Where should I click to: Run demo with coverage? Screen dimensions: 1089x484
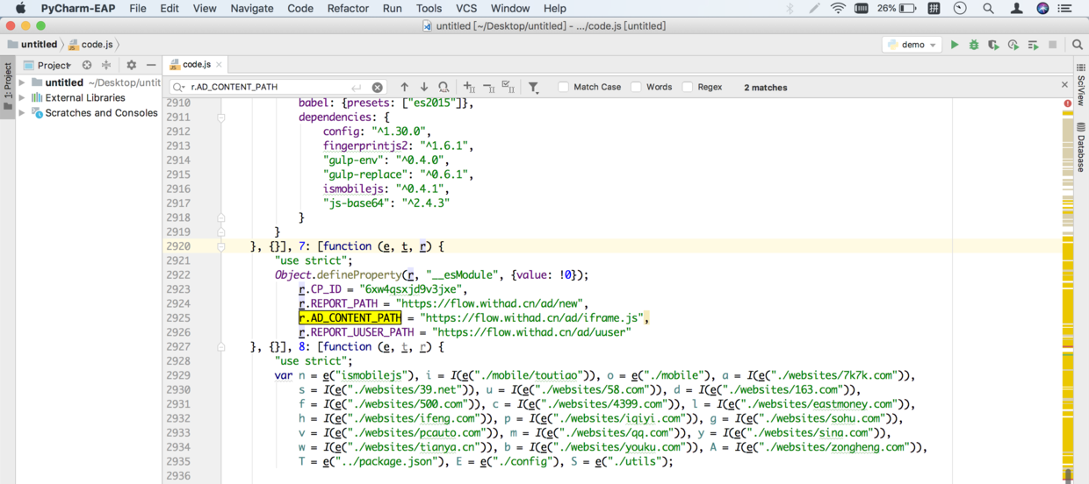point(993,45)
